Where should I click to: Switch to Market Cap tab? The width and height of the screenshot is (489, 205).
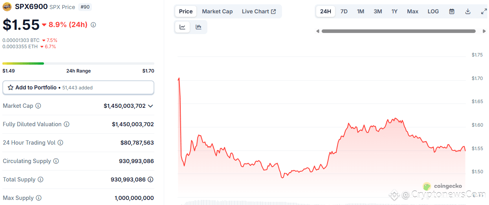(217, 11)
